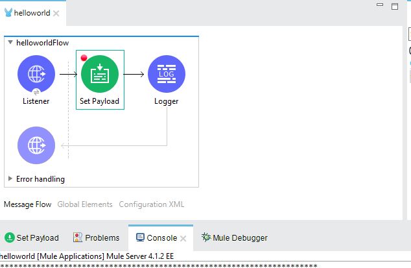The width and height of the screenshot is (411, 268).
Task: Open the Set Payload properties tab
Action: [32, 238]
